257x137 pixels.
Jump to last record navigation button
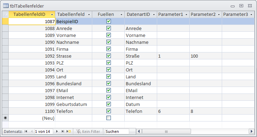63,131
